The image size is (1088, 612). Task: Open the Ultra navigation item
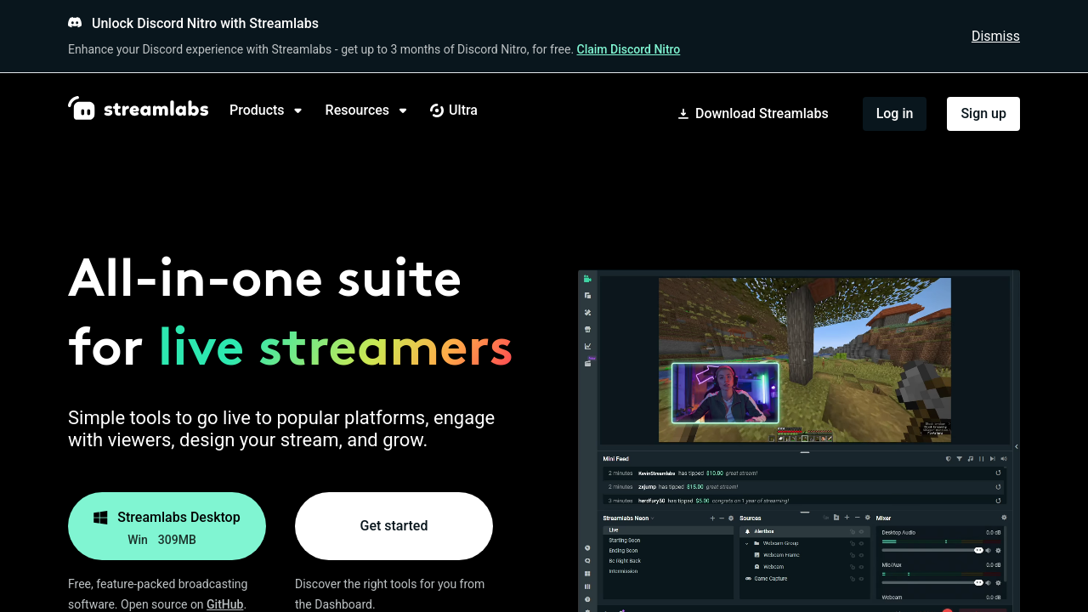pyautogui.click(x=462, y=110)
